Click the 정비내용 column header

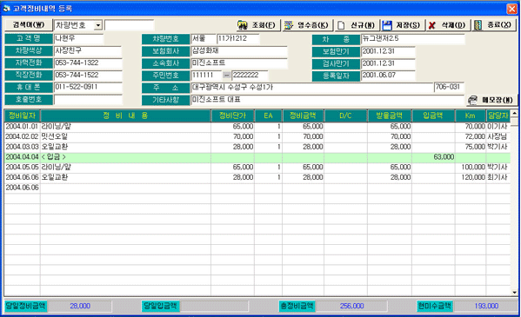[125, 116]
